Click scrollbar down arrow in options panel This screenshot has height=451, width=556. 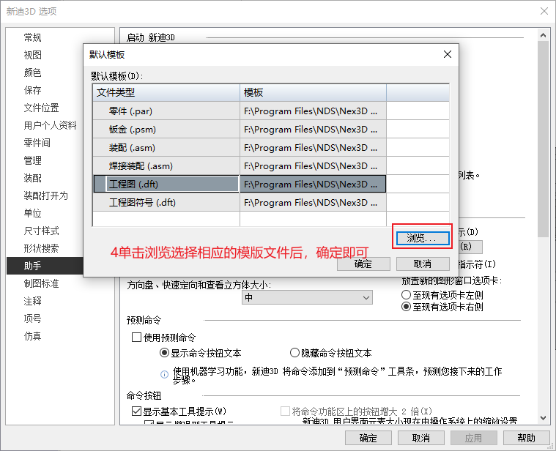coord(544,418)
